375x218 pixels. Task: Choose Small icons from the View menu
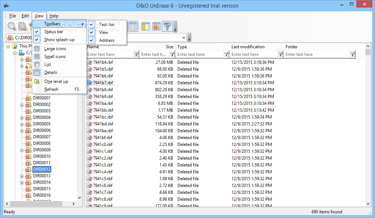[59, 57]
